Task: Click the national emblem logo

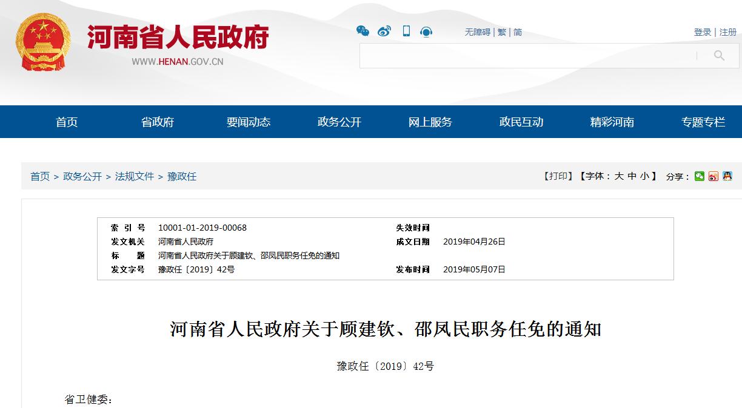Action: [43, 42]
